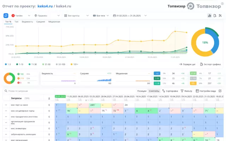This screenshot has height=141, width=226.
Task: Click the fullscreen icon right of Настройки вида
Action: click(220, 91)
